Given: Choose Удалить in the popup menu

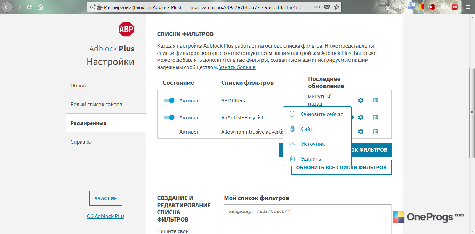Looking at the screenshot, I should 317,159.
